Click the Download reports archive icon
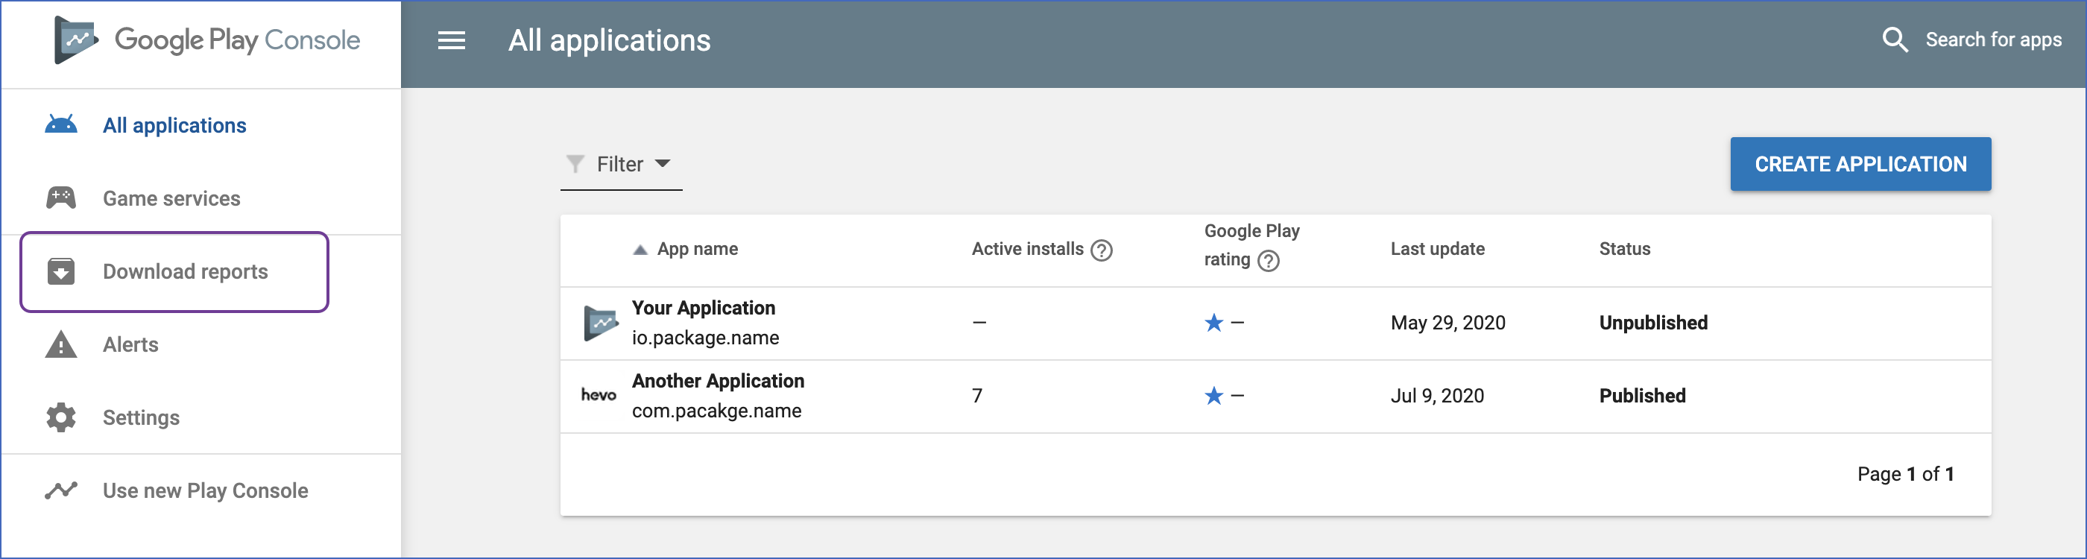The image size is (2087, 559). [61, 271]
